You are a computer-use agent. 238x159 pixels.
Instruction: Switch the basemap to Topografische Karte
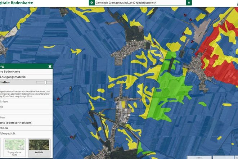click(14, 147)
